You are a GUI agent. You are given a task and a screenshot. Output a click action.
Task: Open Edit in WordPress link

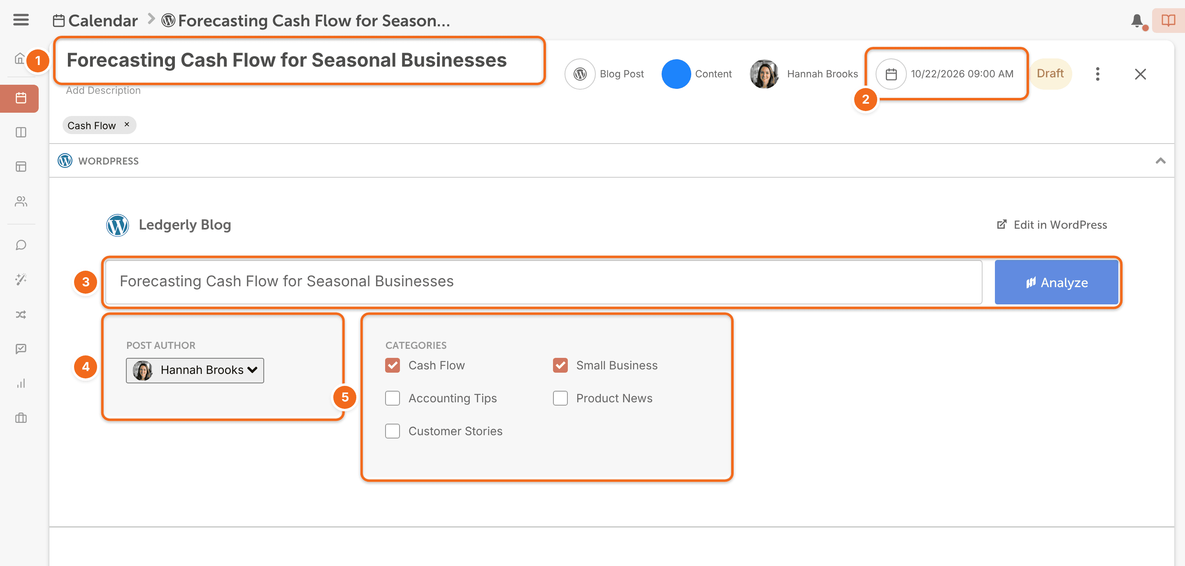pos(1052,225)
